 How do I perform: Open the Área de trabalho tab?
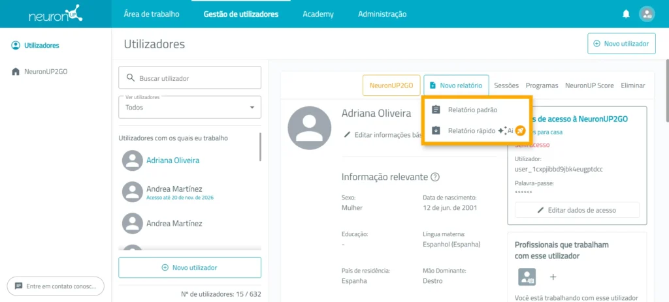click(152, 14)
